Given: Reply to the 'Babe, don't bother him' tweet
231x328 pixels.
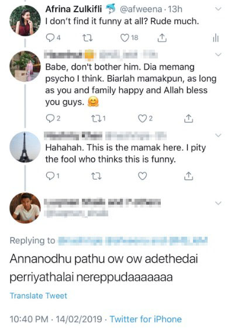Looking at the screenshot, I should coord(53,119).
